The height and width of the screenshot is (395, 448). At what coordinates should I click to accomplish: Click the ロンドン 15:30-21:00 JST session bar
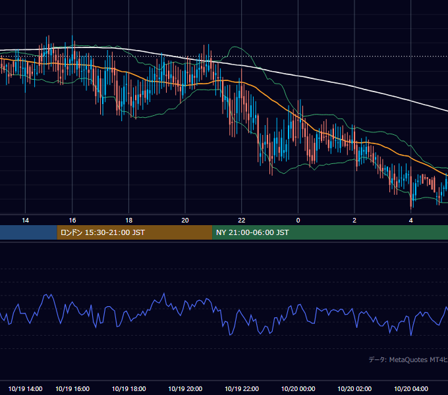134,232
